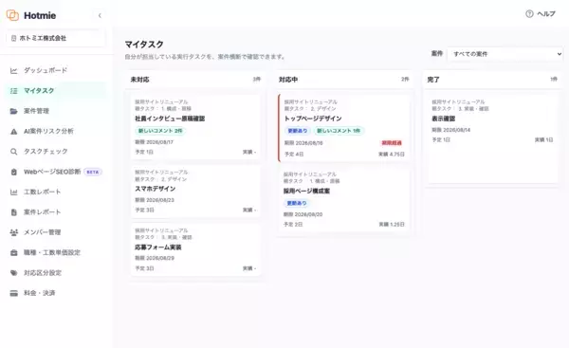Click the 未対応 column header

(195, 80)
